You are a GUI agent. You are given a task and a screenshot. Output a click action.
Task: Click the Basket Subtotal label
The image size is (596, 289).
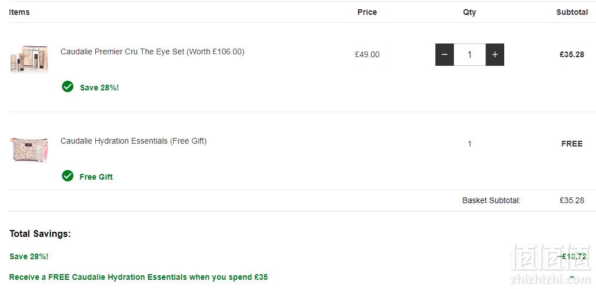(x=492, y=200)
